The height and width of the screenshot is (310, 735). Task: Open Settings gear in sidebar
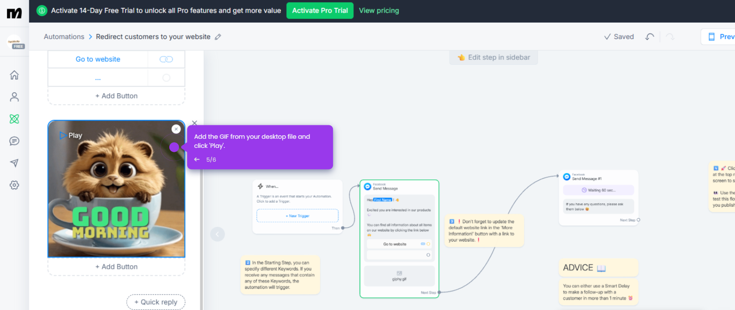point(14,185)
